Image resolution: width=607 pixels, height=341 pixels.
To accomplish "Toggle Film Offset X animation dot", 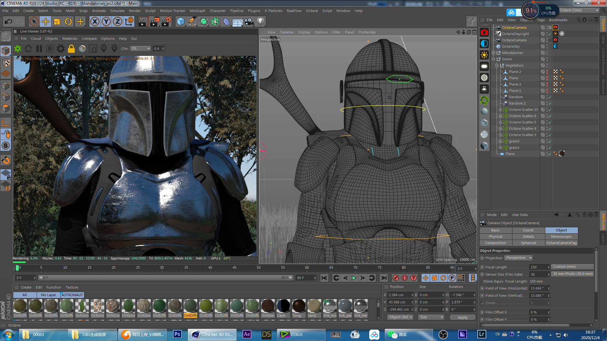I will point(482,312).
